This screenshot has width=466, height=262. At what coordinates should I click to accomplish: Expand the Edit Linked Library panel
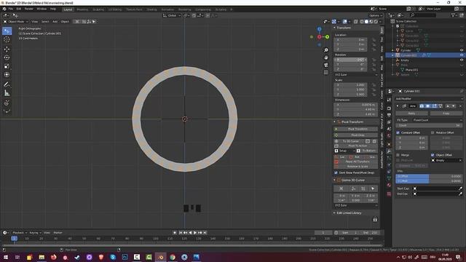334,213
